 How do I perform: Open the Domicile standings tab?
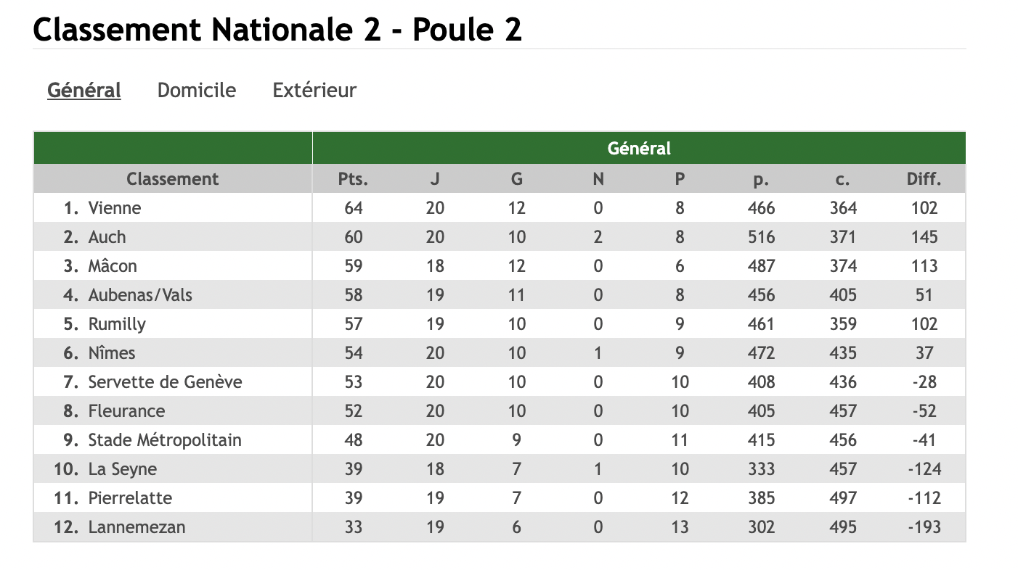[x=197, y=91]
